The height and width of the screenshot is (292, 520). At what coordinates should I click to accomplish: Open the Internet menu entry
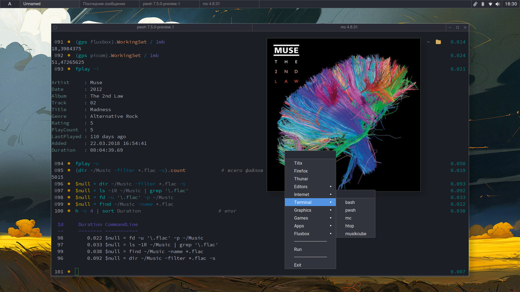[x=310, y=194]
